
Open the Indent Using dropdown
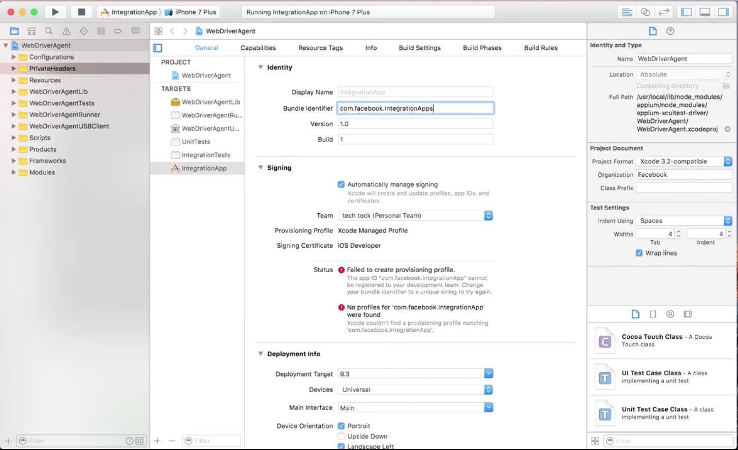point(684,221)
